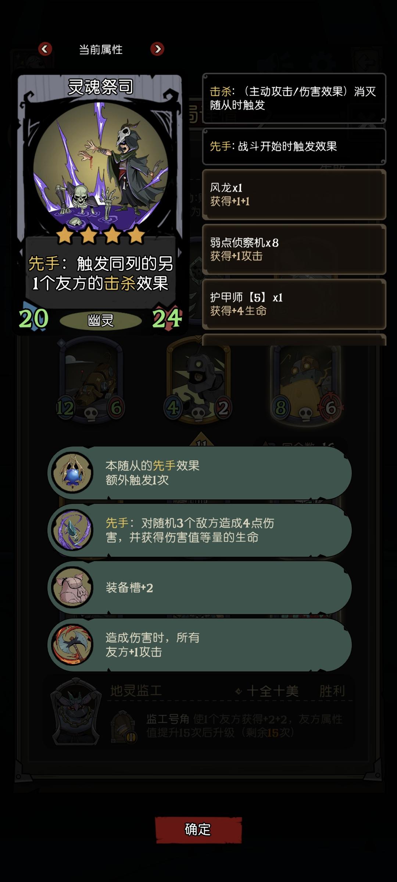The image size is (397, 882).
Task: Tap the purple dagger equipment icon
Action: [73, 530]
